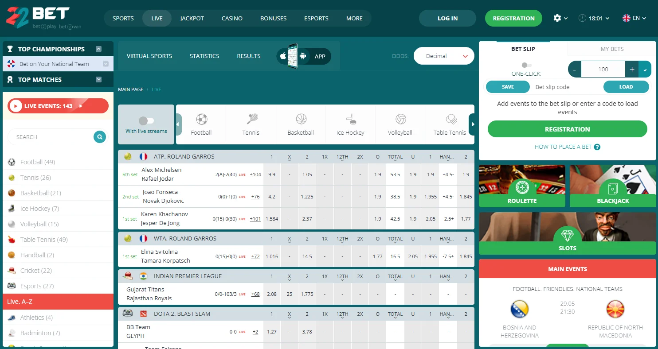Open the Roulette casino tile
This screenshot has height=349, width=658.
coord(522,186)
